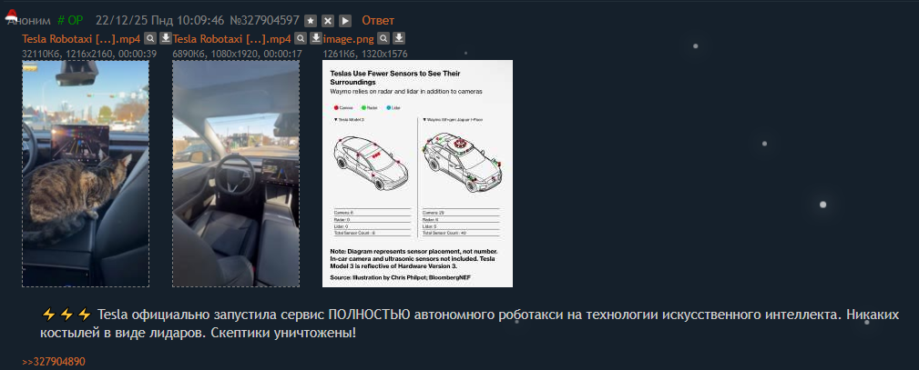
Task: Open the image.png filename link
Action: 348,39
